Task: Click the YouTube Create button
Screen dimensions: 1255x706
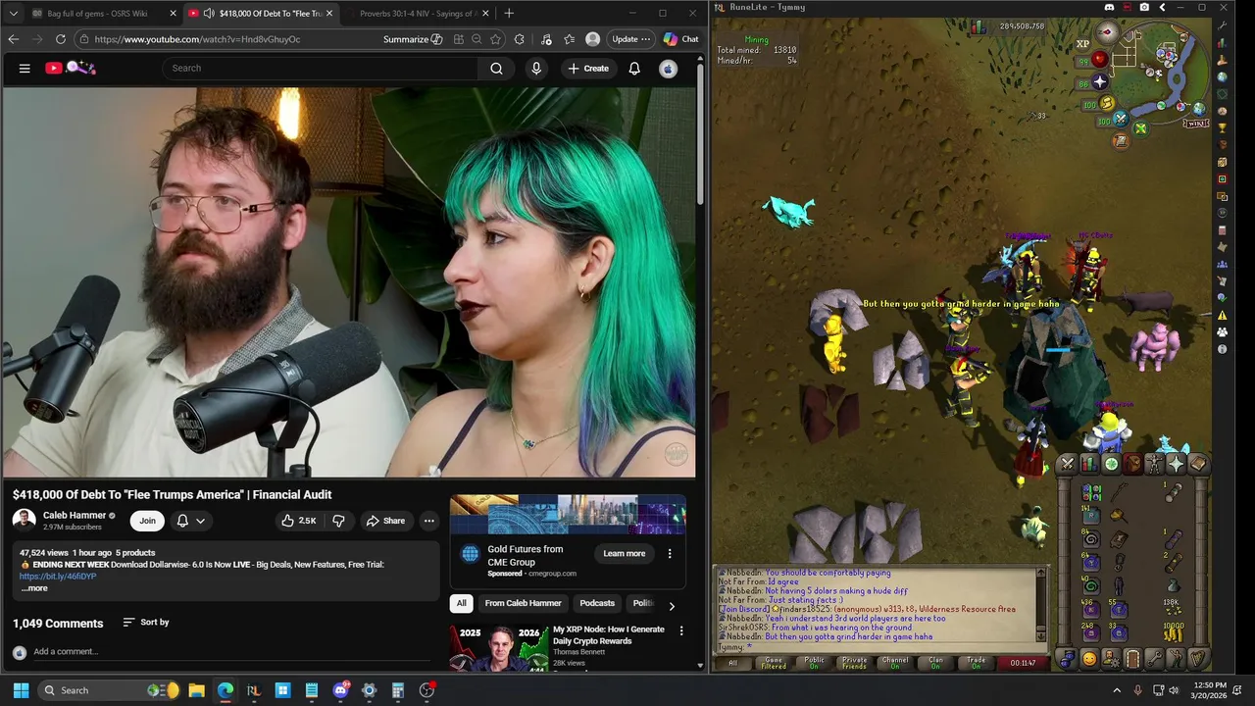Action: pyautogui.click(x=588, y=68)
